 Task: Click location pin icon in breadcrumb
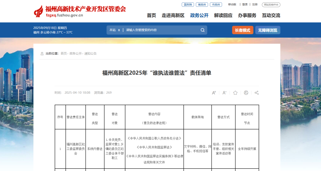click(x=42, y=54)
